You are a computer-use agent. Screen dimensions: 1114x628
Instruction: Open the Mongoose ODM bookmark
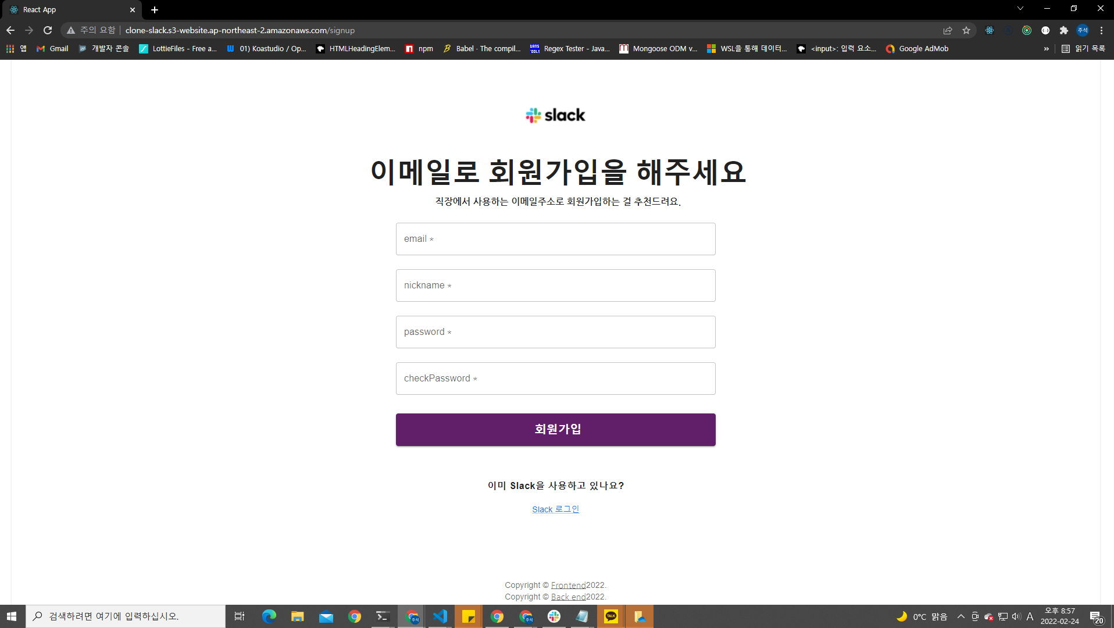pyautogui.click(x=658, y=49)
